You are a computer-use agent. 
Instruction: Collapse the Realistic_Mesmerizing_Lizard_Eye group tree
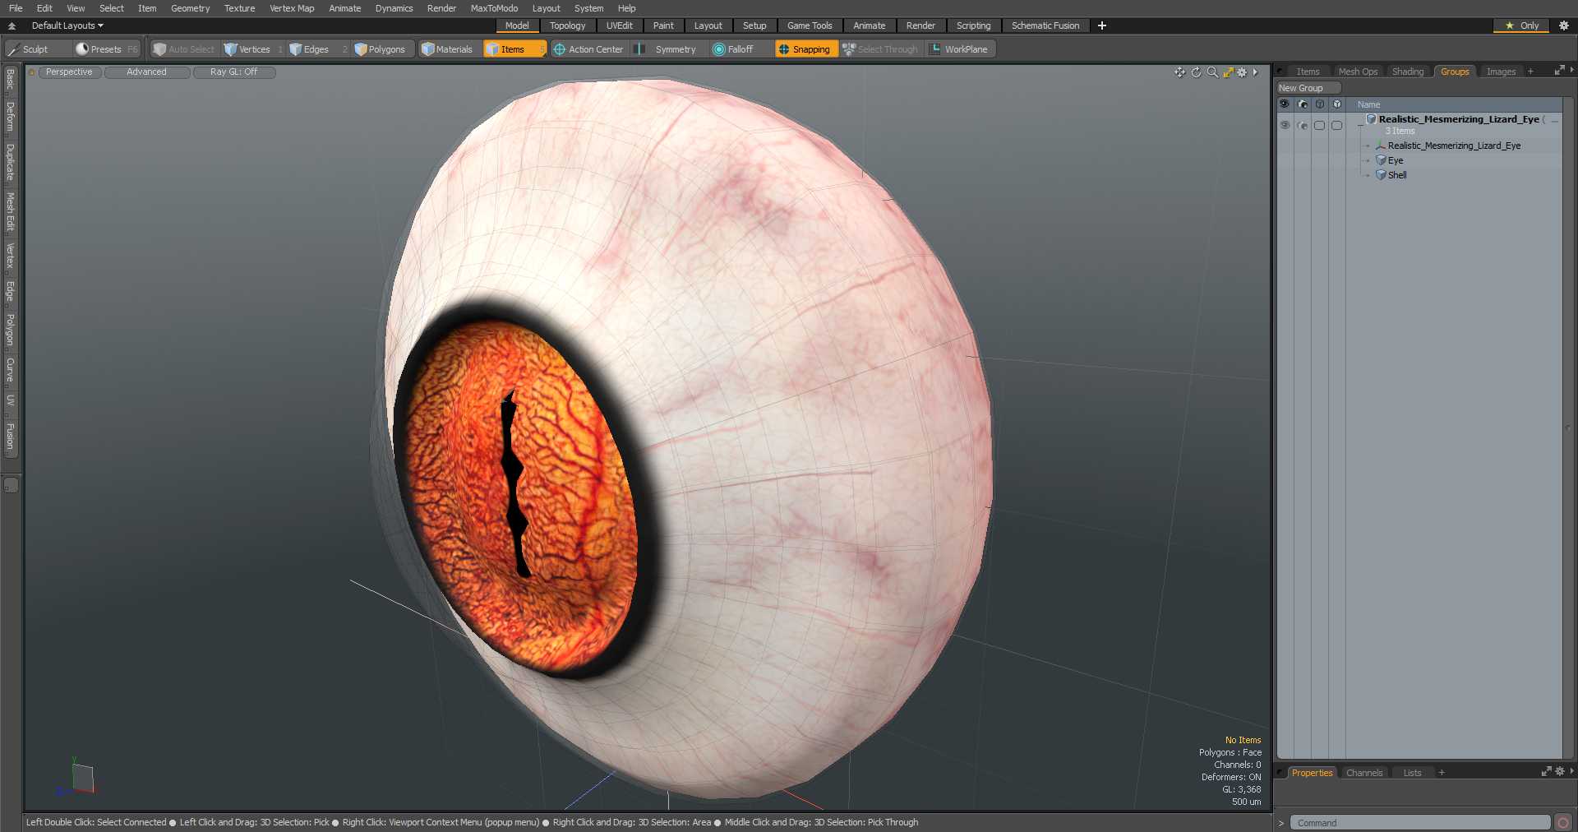tap(1360, 125)
